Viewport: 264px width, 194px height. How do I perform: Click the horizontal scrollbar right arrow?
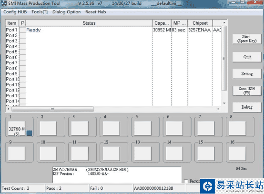point(218,109)
